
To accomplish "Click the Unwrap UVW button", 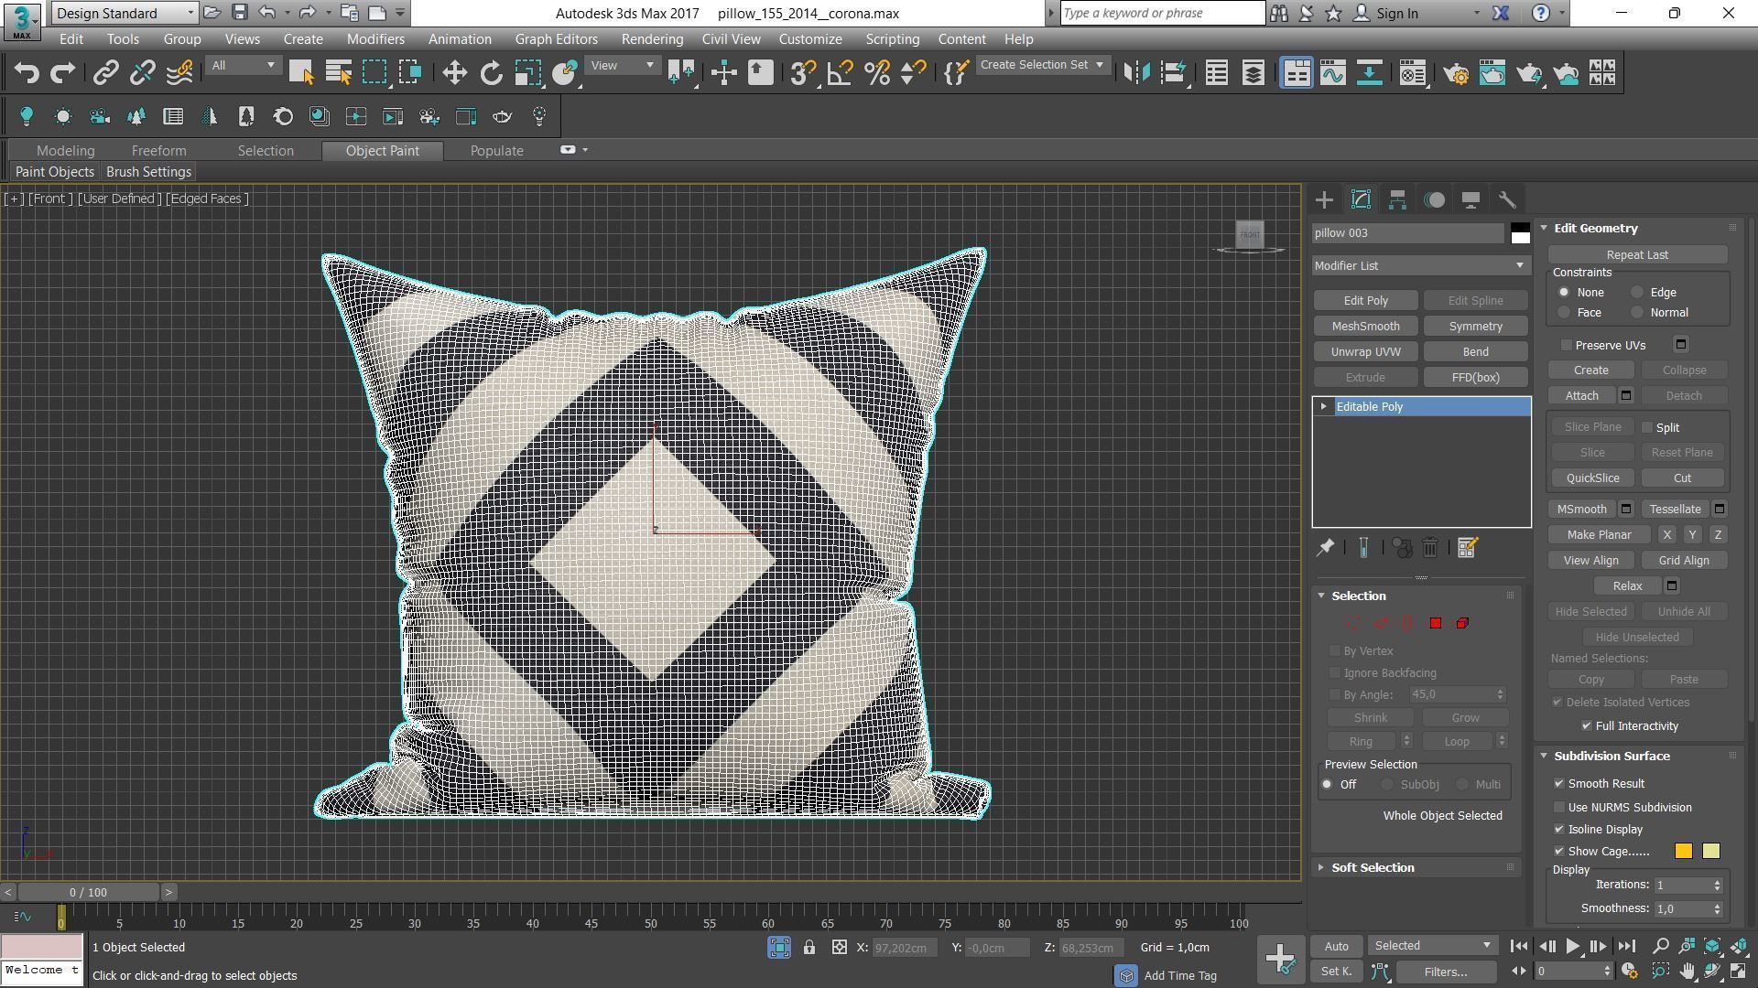I will [1365, 352].
